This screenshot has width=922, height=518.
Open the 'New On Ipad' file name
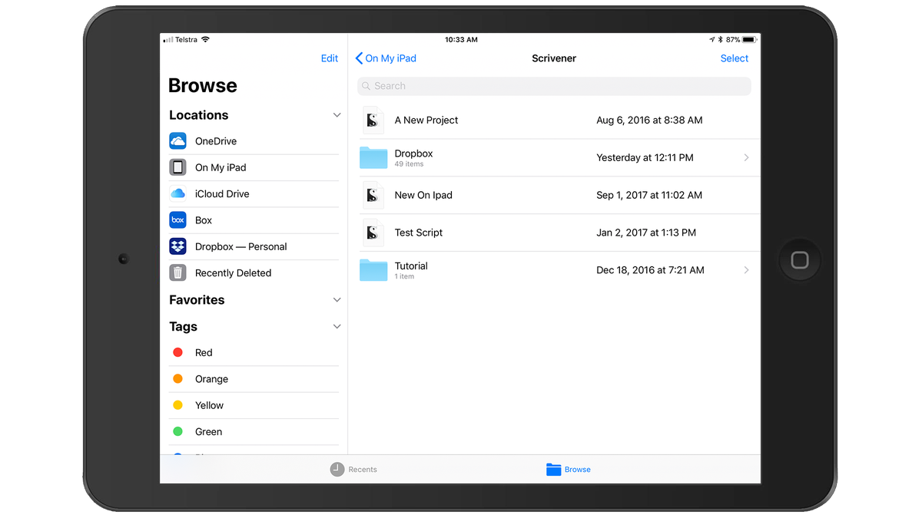423,195
